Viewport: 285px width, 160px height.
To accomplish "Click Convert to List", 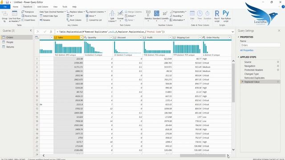I will [x=94, y=20].
